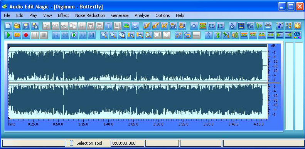The width and height of the screenshot is (305, 149).
Task: Click the hms label on time ruler
Action: tap(12, 124)
